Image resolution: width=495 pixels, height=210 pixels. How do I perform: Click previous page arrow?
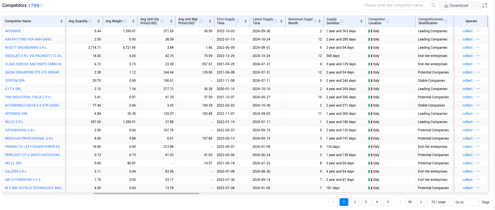[x=333, y=202]
